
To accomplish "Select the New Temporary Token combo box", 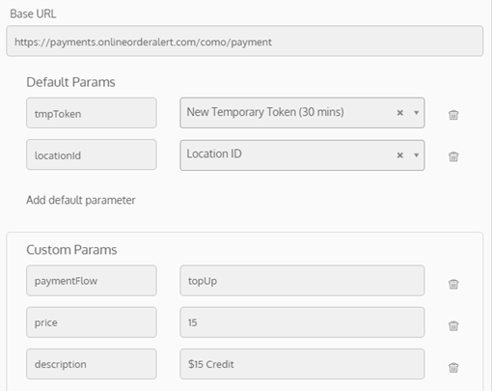I will point(302,113).
